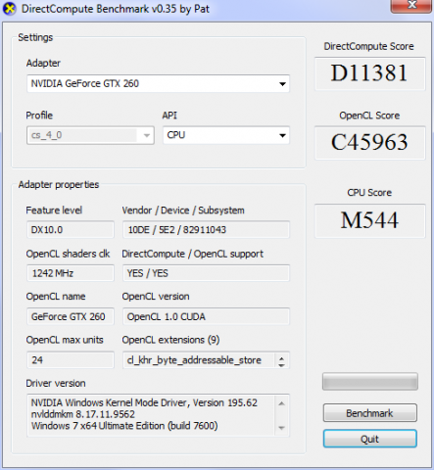434x470 pixels.
Task: Click scroll-down arrow in Driver version box
Action: 281,428
